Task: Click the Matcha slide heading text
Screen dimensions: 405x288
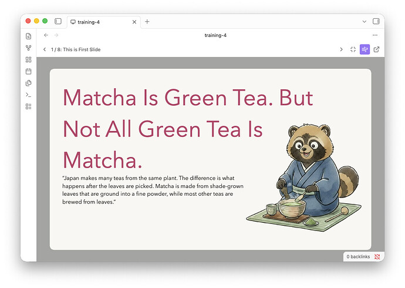Action: (188, 129)
